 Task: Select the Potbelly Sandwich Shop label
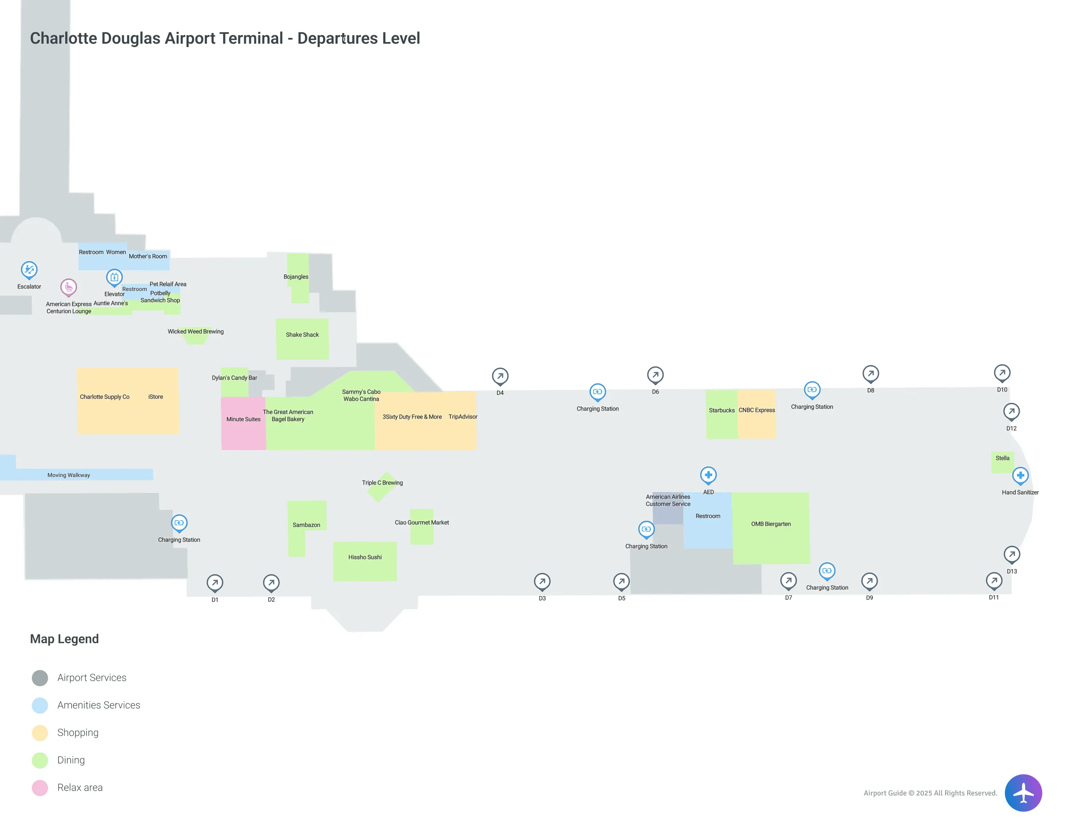pos(160,297)
